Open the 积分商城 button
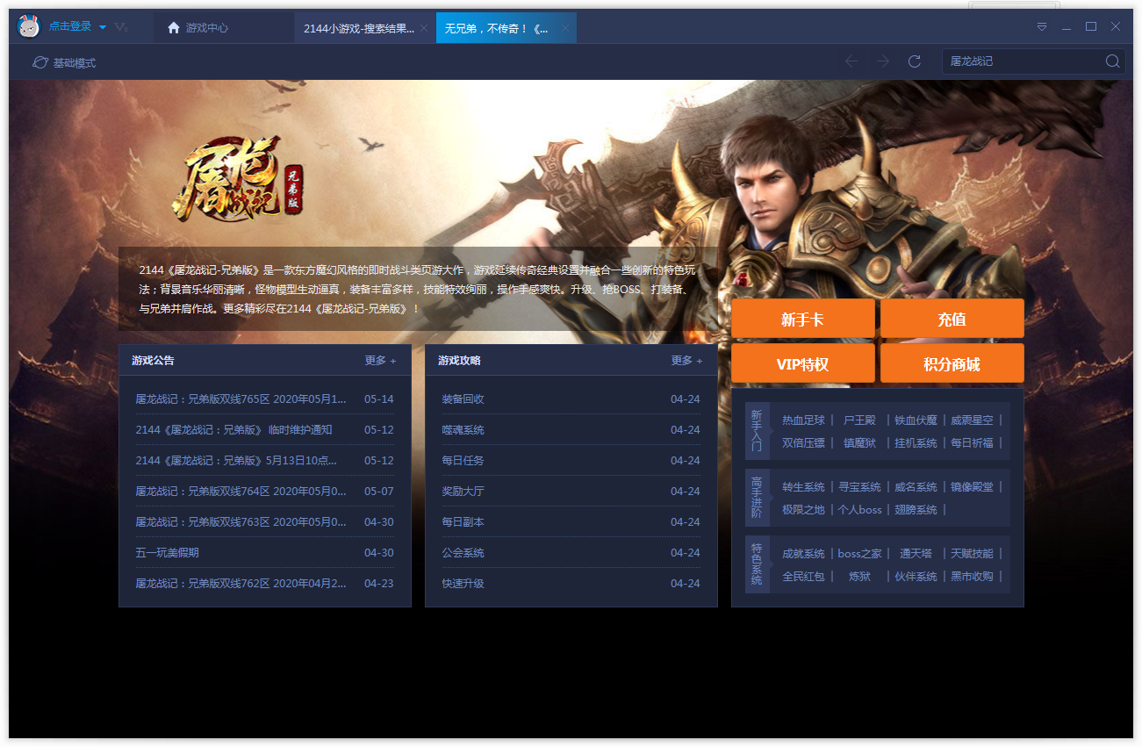The image size is (1142, 747). (x=952, y=363)
